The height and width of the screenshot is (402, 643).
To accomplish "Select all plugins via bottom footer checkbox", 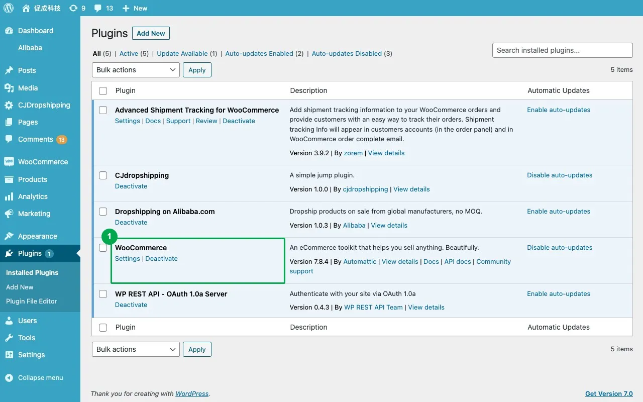I will tap(103, 328).
